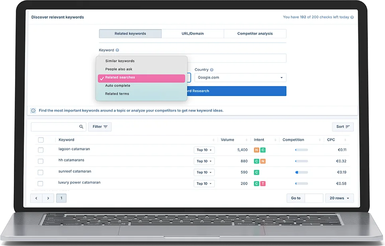Click competition bar for lagoon catamaran

pos(302,150)
